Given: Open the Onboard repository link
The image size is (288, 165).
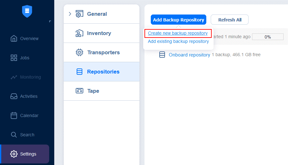Looking at the screenshot, I should tap(189, 55).
